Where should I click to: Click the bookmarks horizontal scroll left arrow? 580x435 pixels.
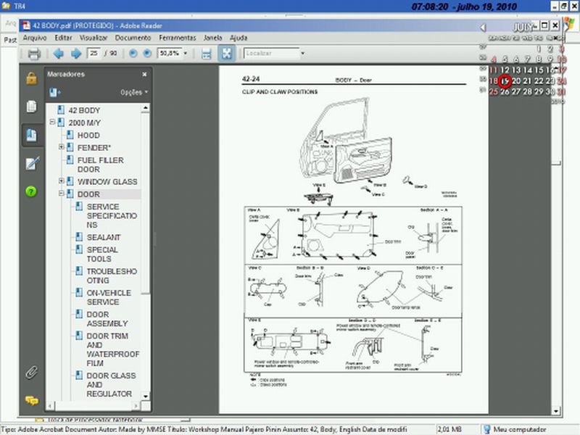click(49, 406)
